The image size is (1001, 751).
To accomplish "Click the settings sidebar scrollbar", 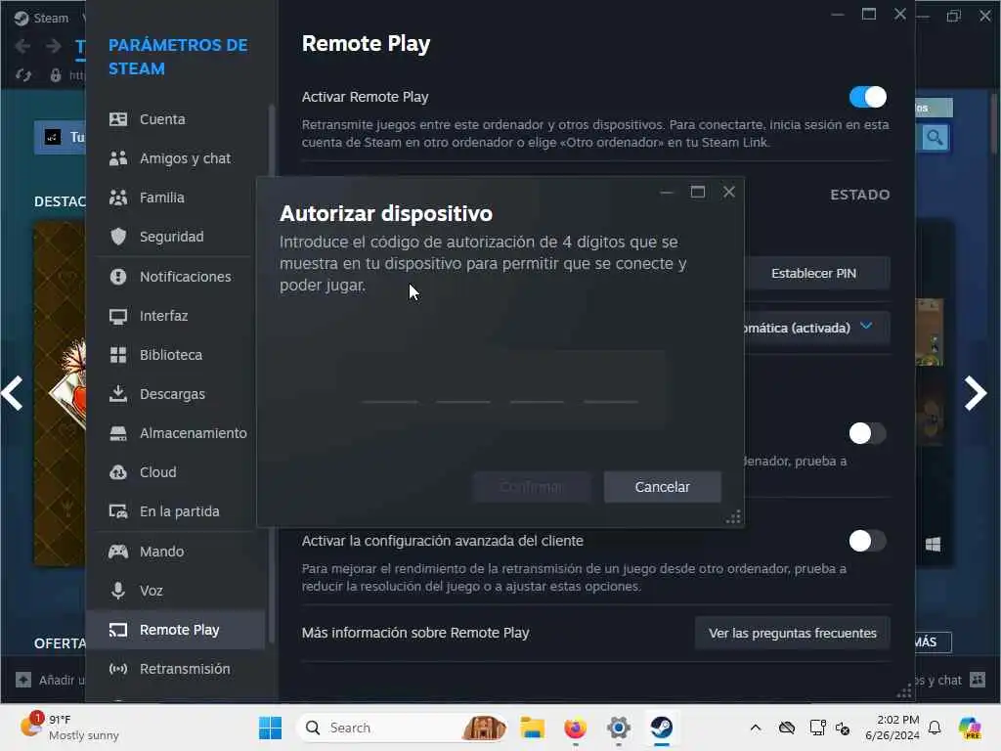I will (x=272, y=374).
